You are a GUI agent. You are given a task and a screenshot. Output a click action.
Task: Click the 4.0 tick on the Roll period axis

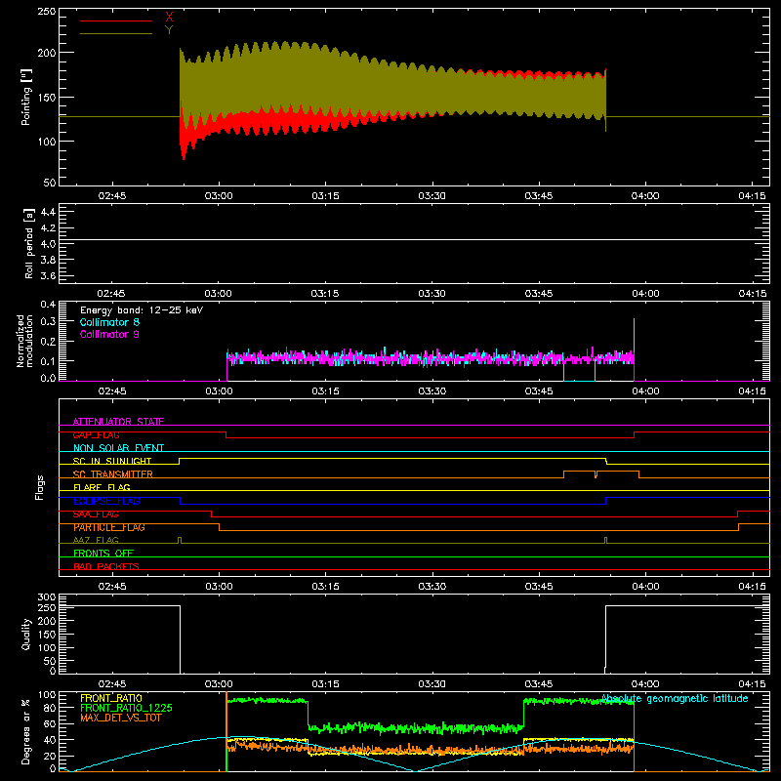(x=48, y=244)
